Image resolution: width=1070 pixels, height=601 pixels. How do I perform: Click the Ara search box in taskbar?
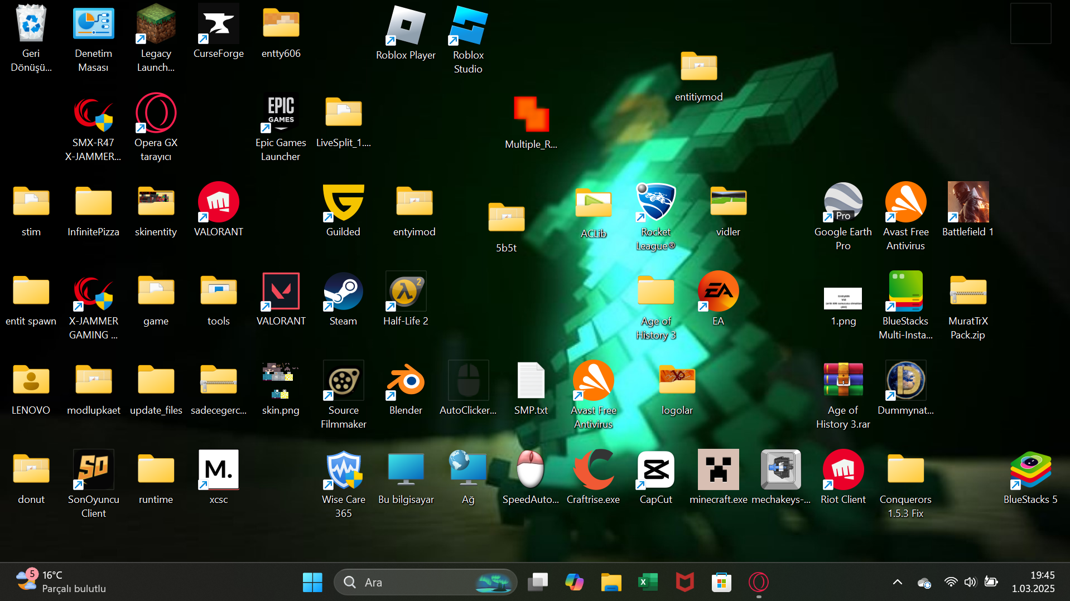pos(425,583)
